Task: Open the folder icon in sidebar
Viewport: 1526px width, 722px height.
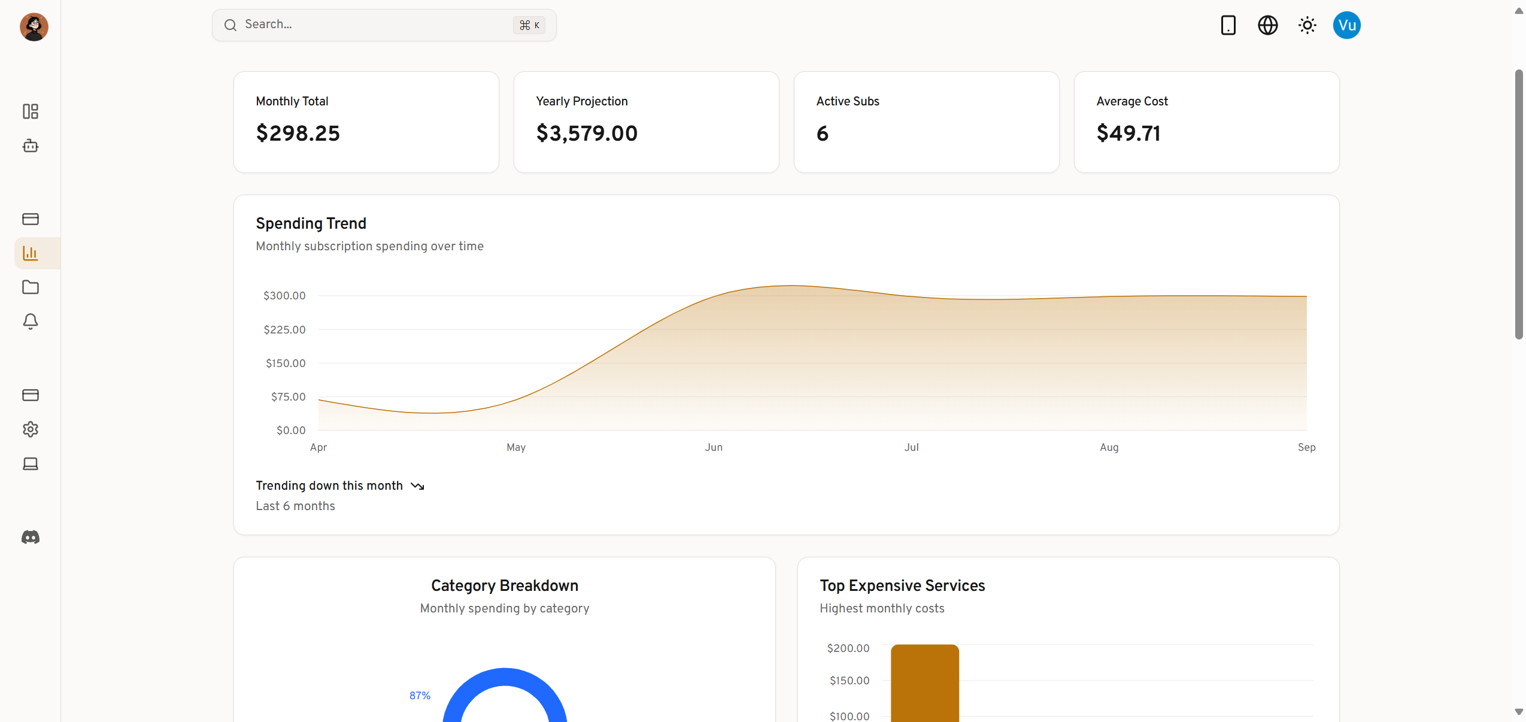Action: click(x=31, y=287)
